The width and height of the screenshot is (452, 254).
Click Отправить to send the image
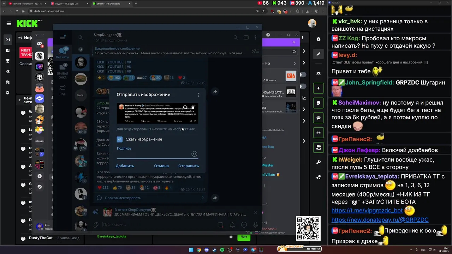tap(189, 166)
